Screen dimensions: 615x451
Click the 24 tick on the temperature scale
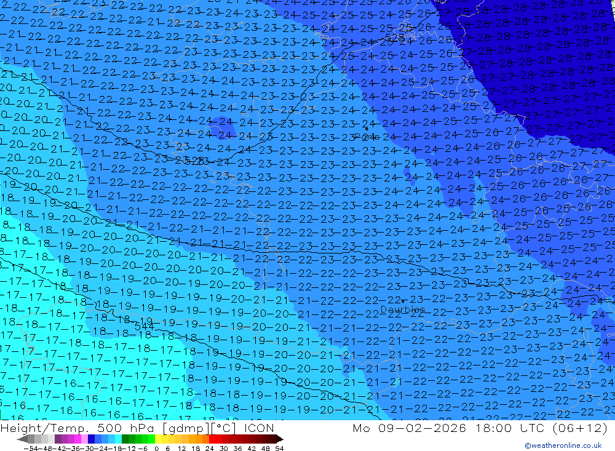(210, 449)
